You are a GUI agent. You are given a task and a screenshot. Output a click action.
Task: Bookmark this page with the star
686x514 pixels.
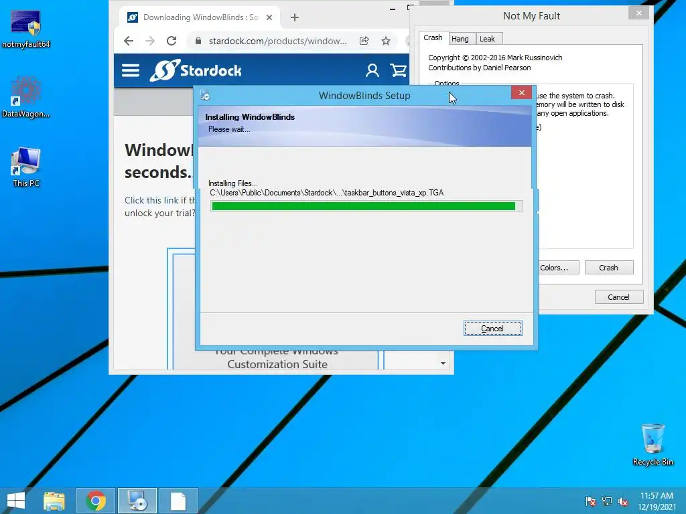coord(385,41)
